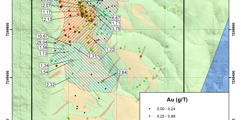Click the 2,07 sample callout

pos(47,6)
